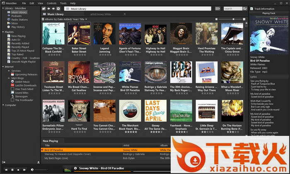The image size is (290, 174).
Task: Stop playback with the stop button
Action: (x=18, y=169)
